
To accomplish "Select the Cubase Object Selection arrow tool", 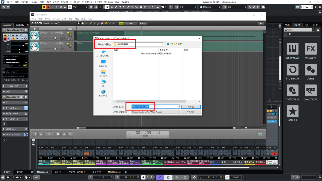I will (x=107, y=7).
